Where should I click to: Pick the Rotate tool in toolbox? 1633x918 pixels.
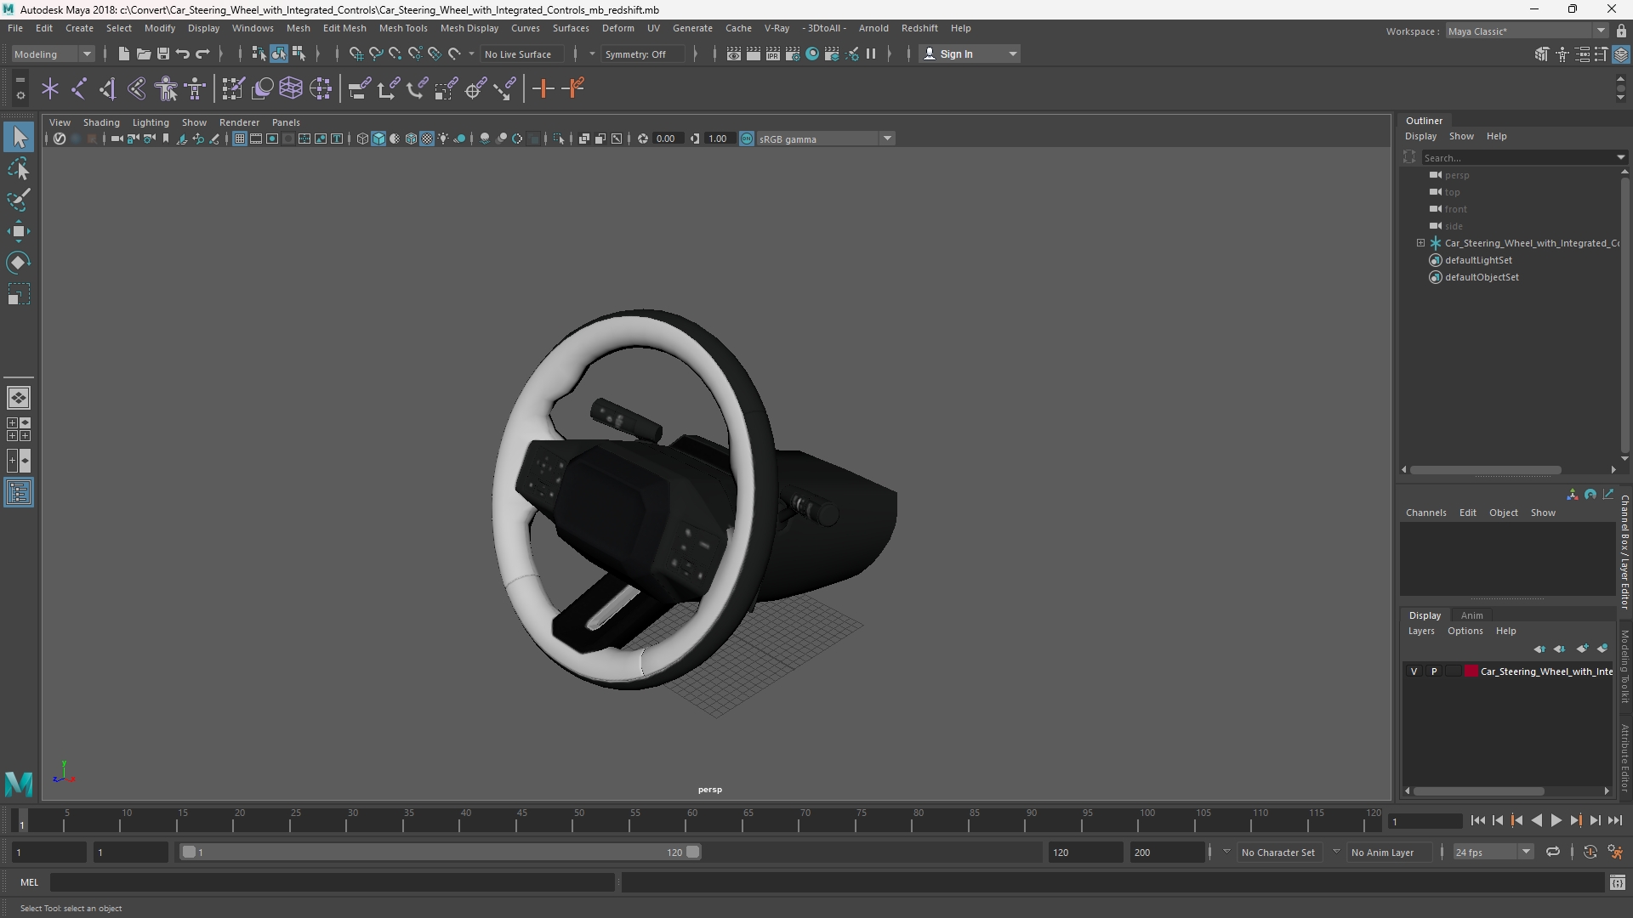(x=19, y=263)
